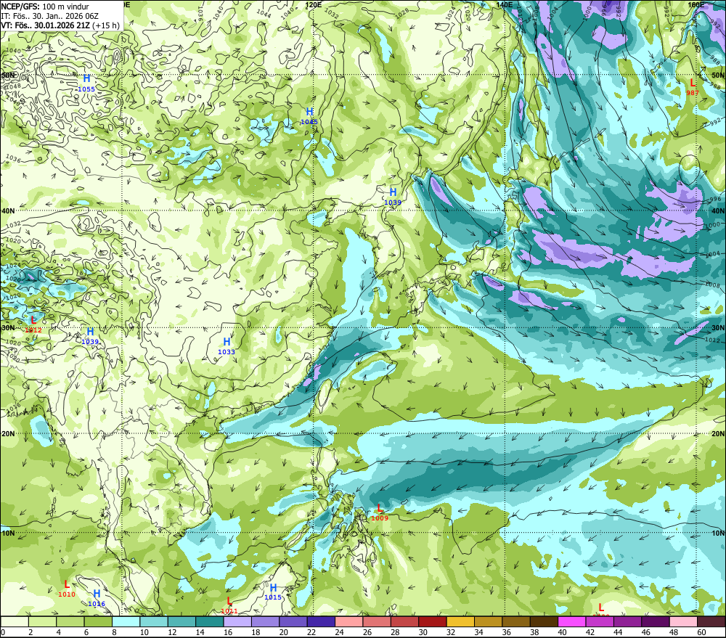Click the legend number 60
Screen dimensions: 726x638
click(701, 632)
